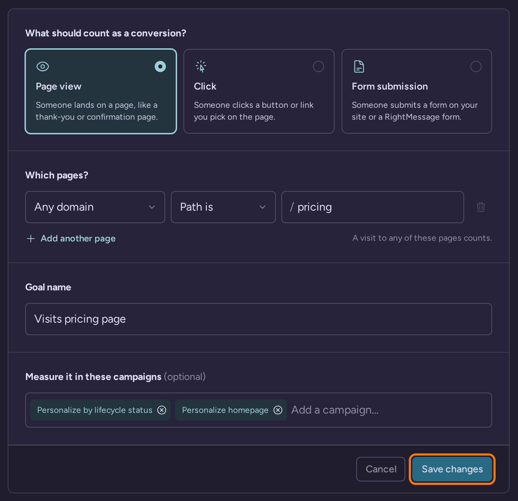Screen dimensions: 518x501
Task: Delete the pricing page rule with trash icon
Action: point(481,207)
